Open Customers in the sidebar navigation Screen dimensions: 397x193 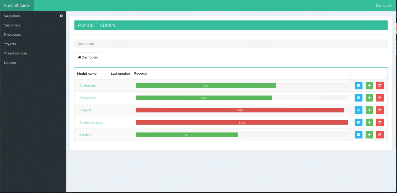tap(12, 25)
